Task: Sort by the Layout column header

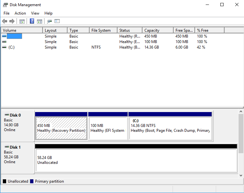Action: coord(55,30)
